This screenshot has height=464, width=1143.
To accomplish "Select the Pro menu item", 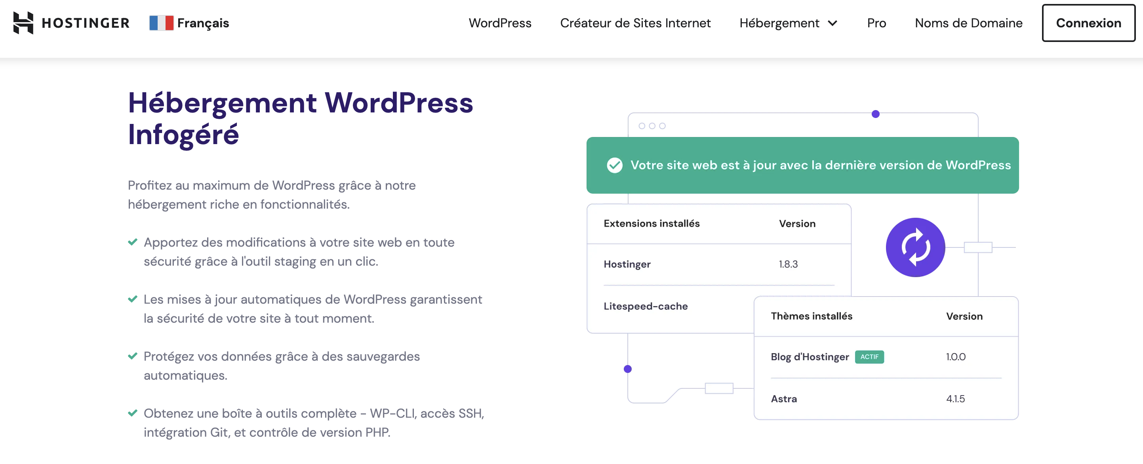I will pos(876,23).
